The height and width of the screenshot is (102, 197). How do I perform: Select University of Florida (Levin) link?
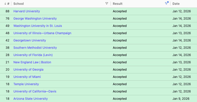[x=33, y=55]
